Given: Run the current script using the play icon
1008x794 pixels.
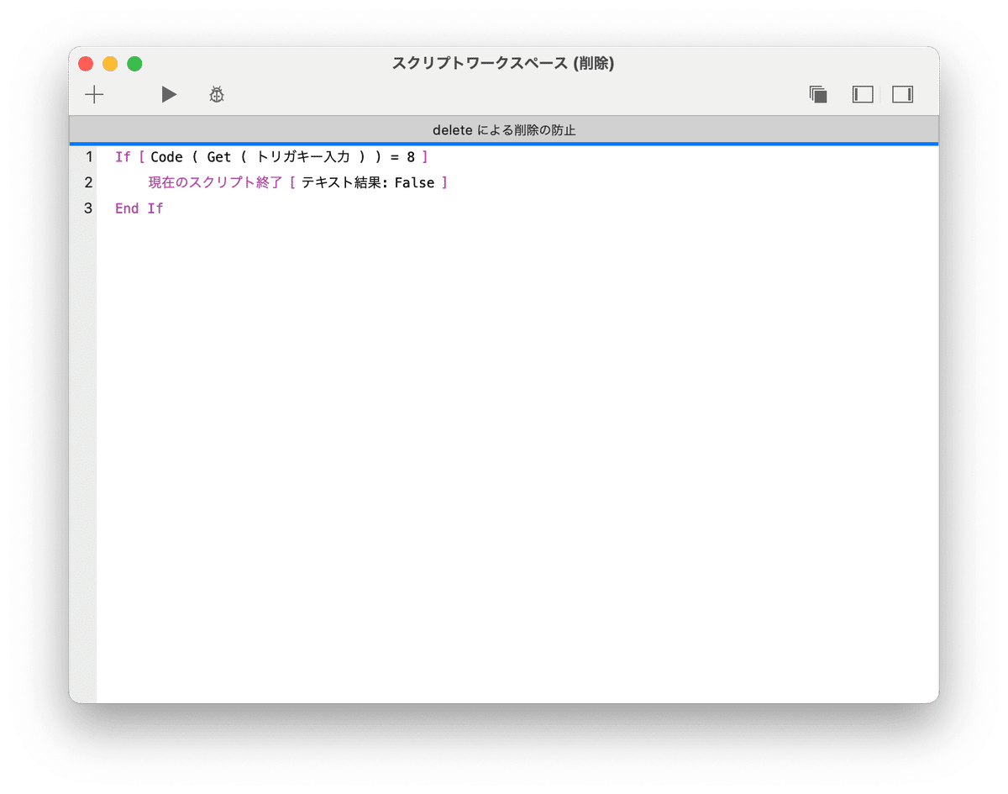Looking at the screenshot, I should 168,94.
